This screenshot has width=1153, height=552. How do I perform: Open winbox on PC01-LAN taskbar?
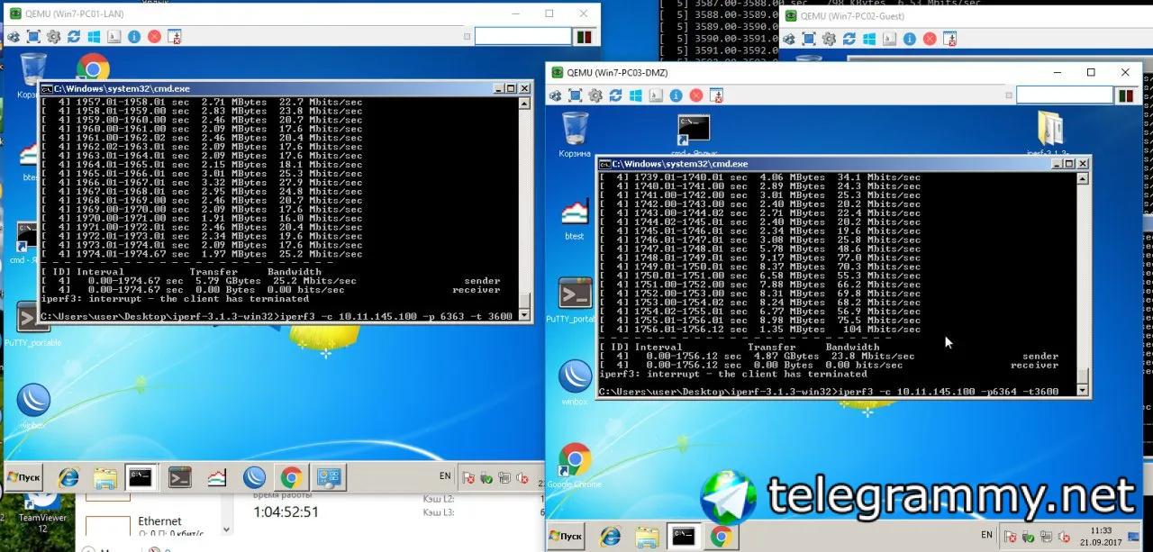(x=254, y=477)
